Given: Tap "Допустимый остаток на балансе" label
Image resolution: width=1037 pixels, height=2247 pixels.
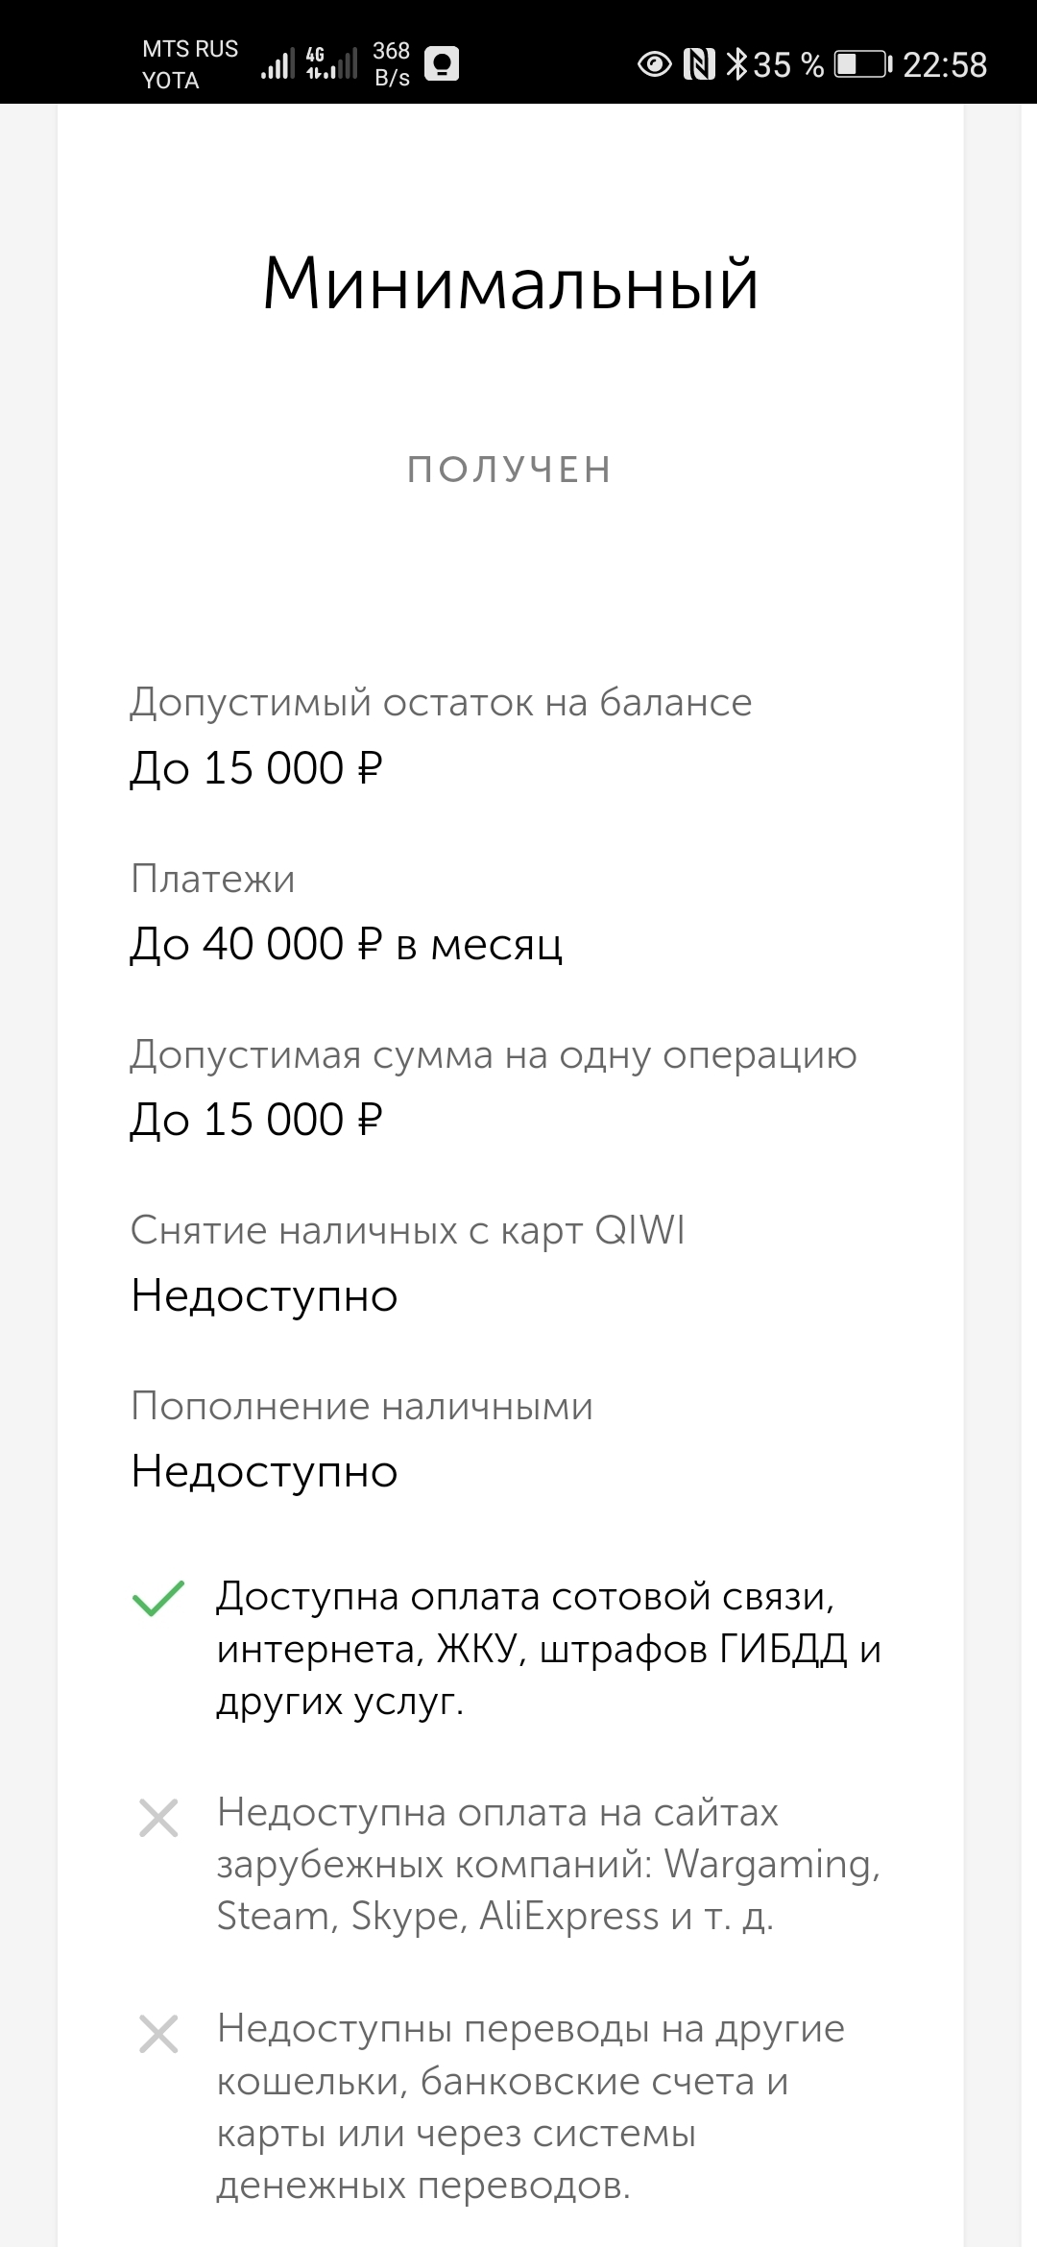Looking at the screenshot, I should click(x=441, y=702).
